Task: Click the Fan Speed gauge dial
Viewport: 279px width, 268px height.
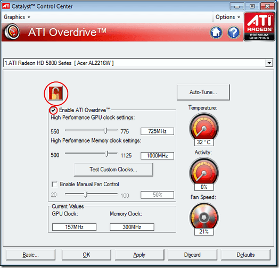Action: point(204,217)
